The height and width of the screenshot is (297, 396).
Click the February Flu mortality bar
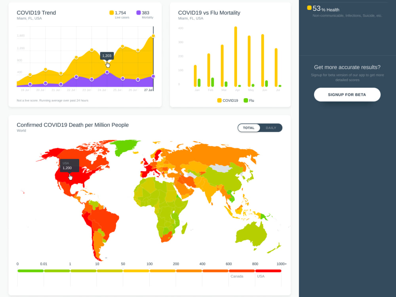click(212, 82)
